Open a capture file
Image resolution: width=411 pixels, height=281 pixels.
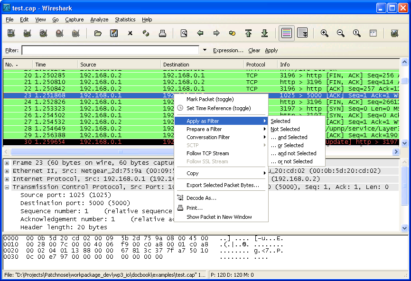click(98, 33)
